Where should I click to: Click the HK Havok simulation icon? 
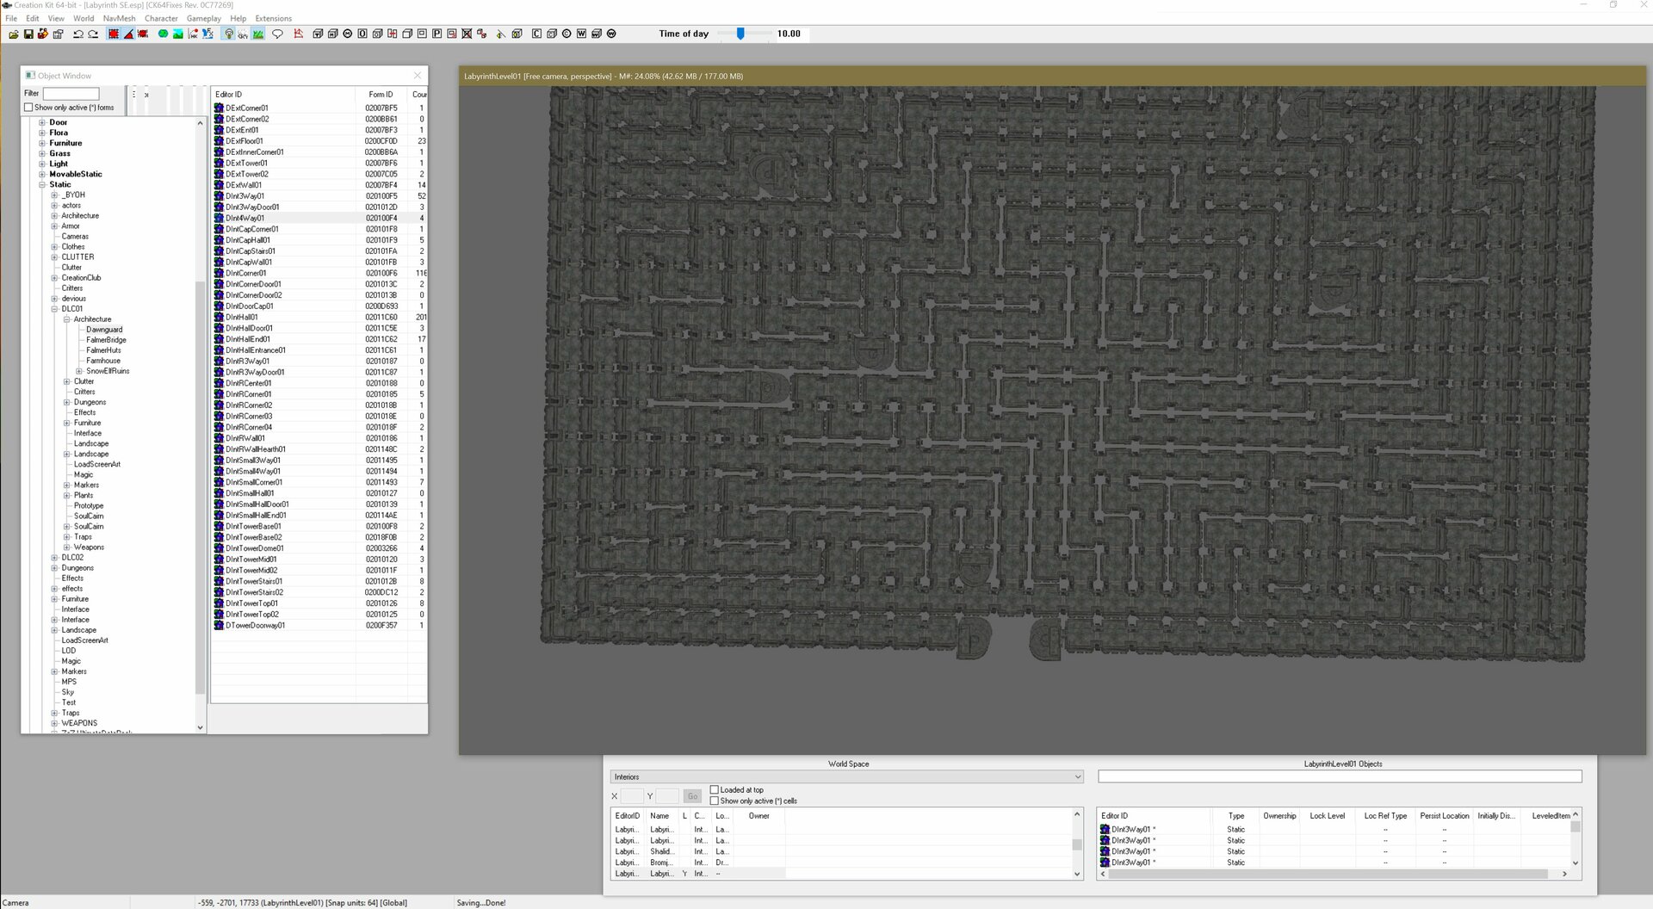pos(193,34)
